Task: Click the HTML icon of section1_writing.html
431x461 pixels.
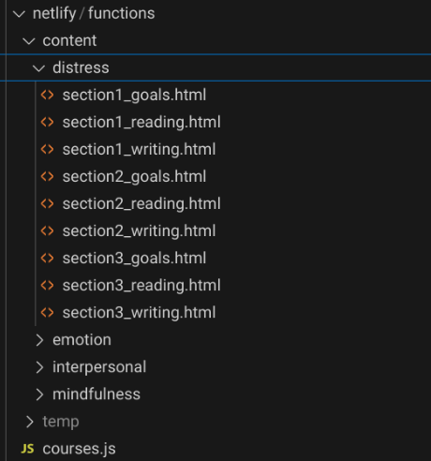Action: (x=47, y=149)
